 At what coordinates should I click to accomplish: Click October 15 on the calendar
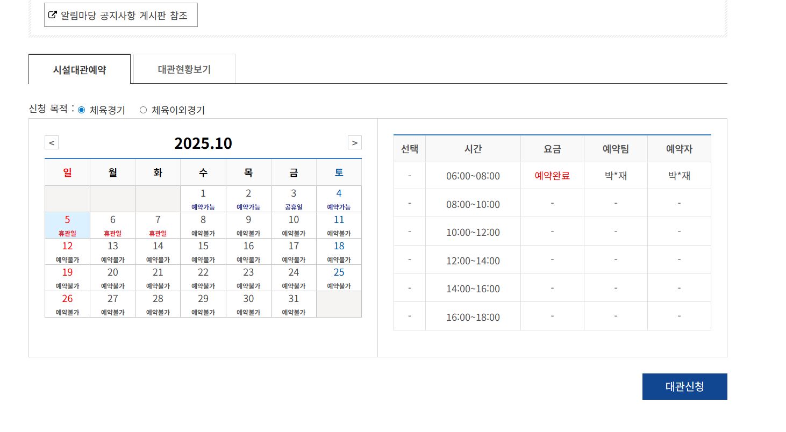pyautogui.click(x=203, y=251)
